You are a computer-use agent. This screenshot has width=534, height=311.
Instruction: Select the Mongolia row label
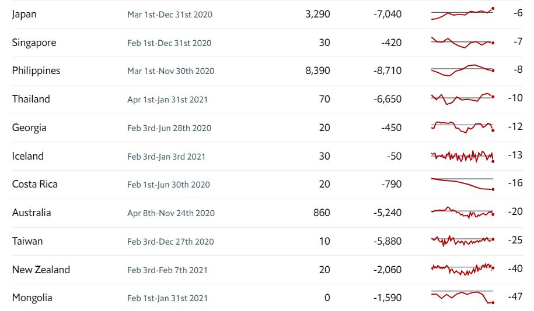(32, 298)
